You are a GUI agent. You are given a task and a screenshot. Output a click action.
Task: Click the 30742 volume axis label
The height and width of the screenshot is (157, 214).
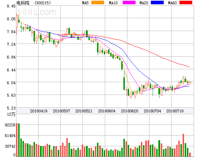tap(10, 146)
